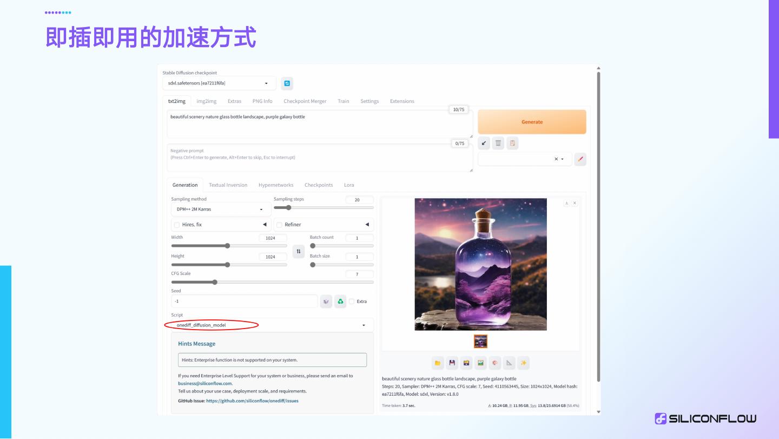This screenshot has width=779, height=439.
Task: Save the image as a zip archive
Action: coord(466,363)
